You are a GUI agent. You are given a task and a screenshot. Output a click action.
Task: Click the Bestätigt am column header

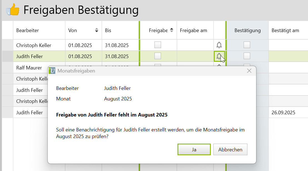coord(285,30)
